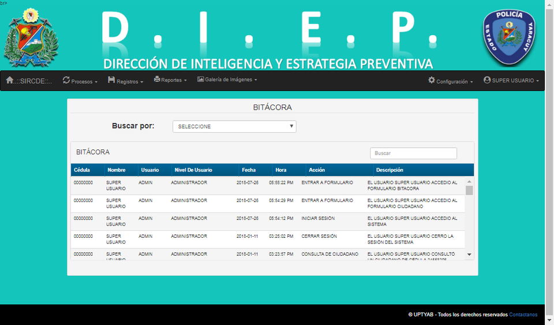Screen dimensions: 554x325
Task: Open the Galería de Imágenes menu
Action: coord(227,80)
